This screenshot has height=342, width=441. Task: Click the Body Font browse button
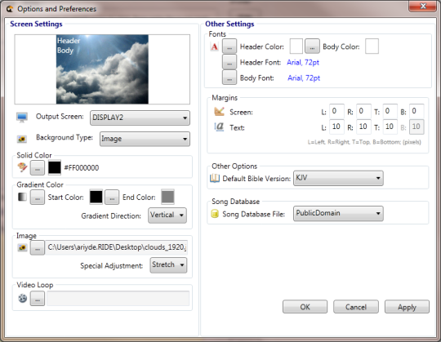229,78
